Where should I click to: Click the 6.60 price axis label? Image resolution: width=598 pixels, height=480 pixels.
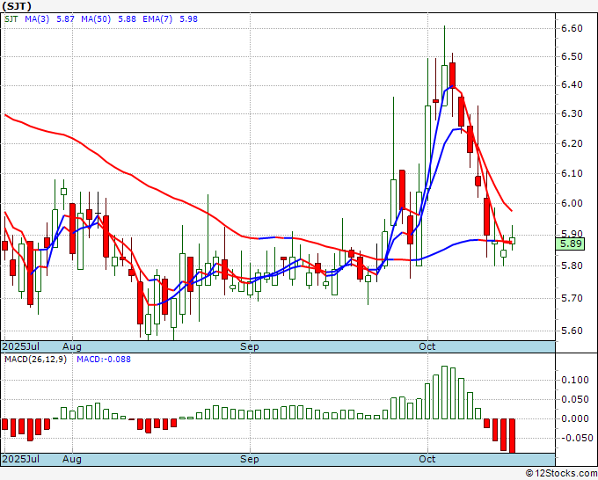[572, 28]
